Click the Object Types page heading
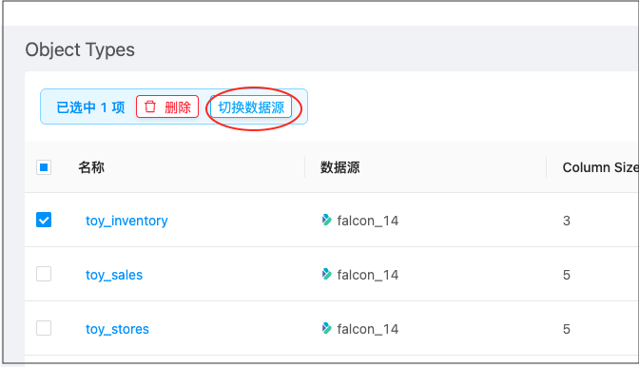The image size is (639, 367). (x=80, y=49)
